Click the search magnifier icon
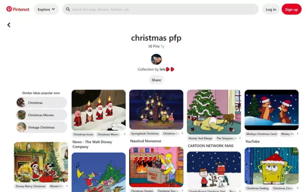305x192 pixels. coord(68,9)
